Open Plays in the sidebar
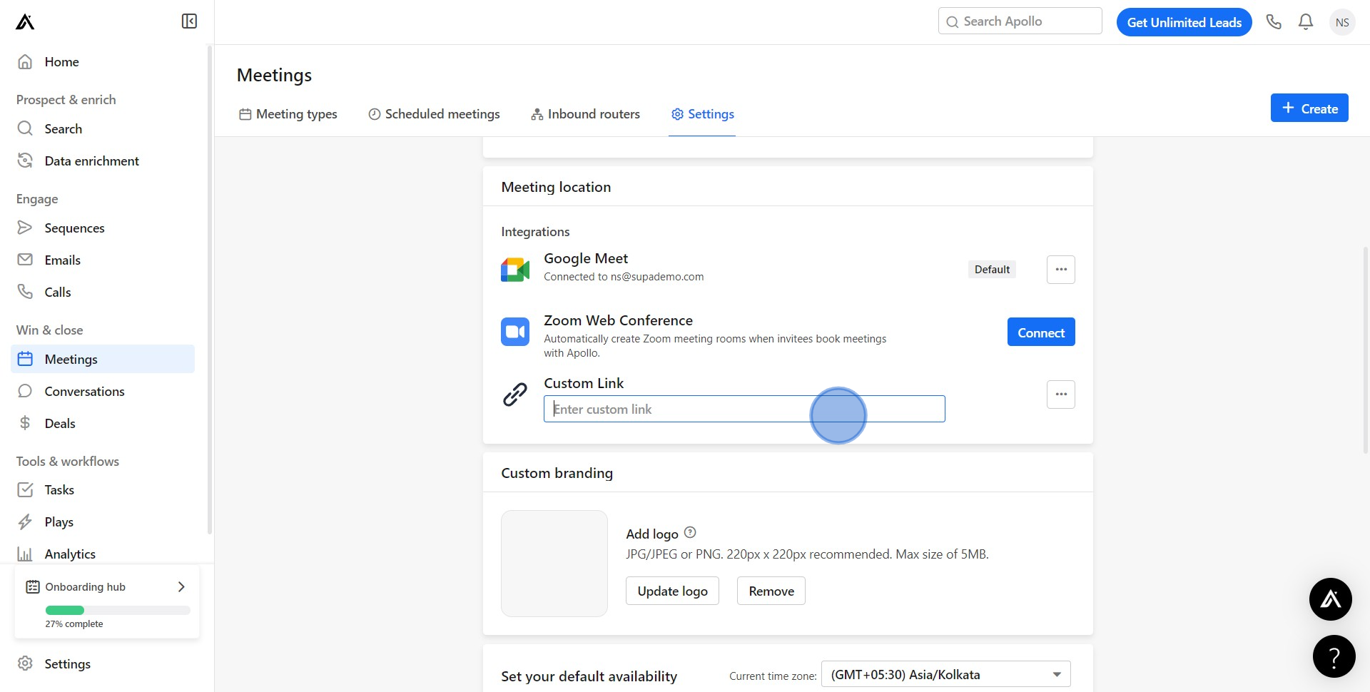Screen dimensions: 1370x692 pos(103,522)
